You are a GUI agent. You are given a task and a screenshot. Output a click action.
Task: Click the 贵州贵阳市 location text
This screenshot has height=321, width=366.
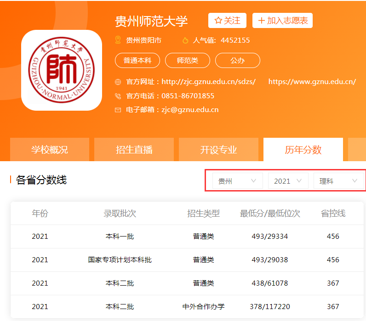tap(143, 40)
